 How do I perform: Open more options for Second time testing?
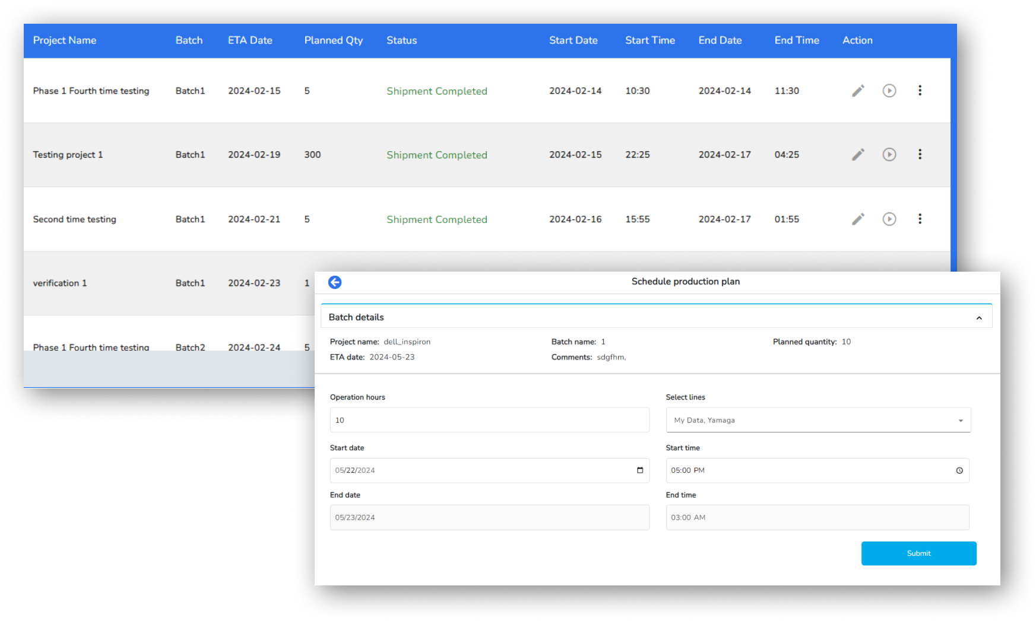920,219
